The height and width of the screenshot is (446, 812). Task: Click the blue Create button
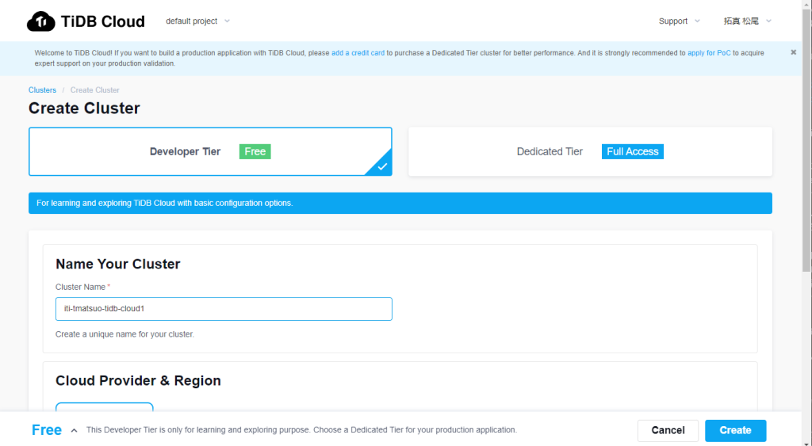point(735,430)
